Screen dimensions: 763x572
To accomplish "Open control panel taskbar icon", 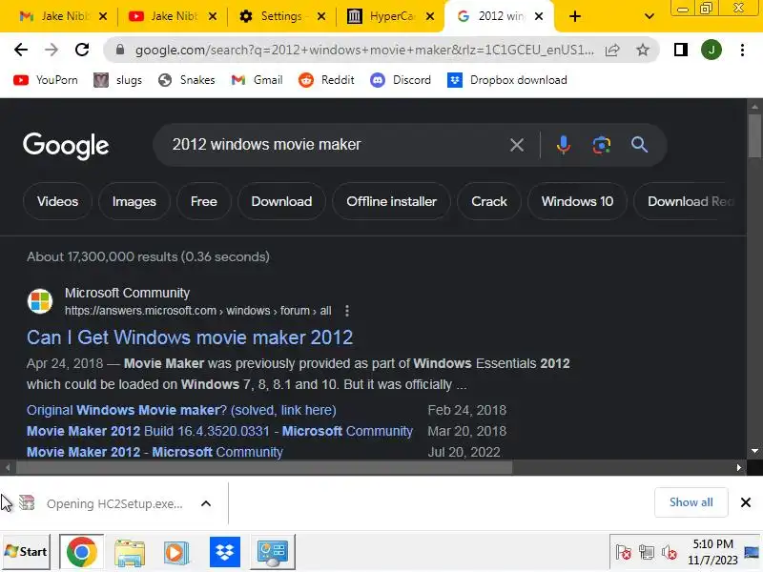I will click(x=273, y=552).
